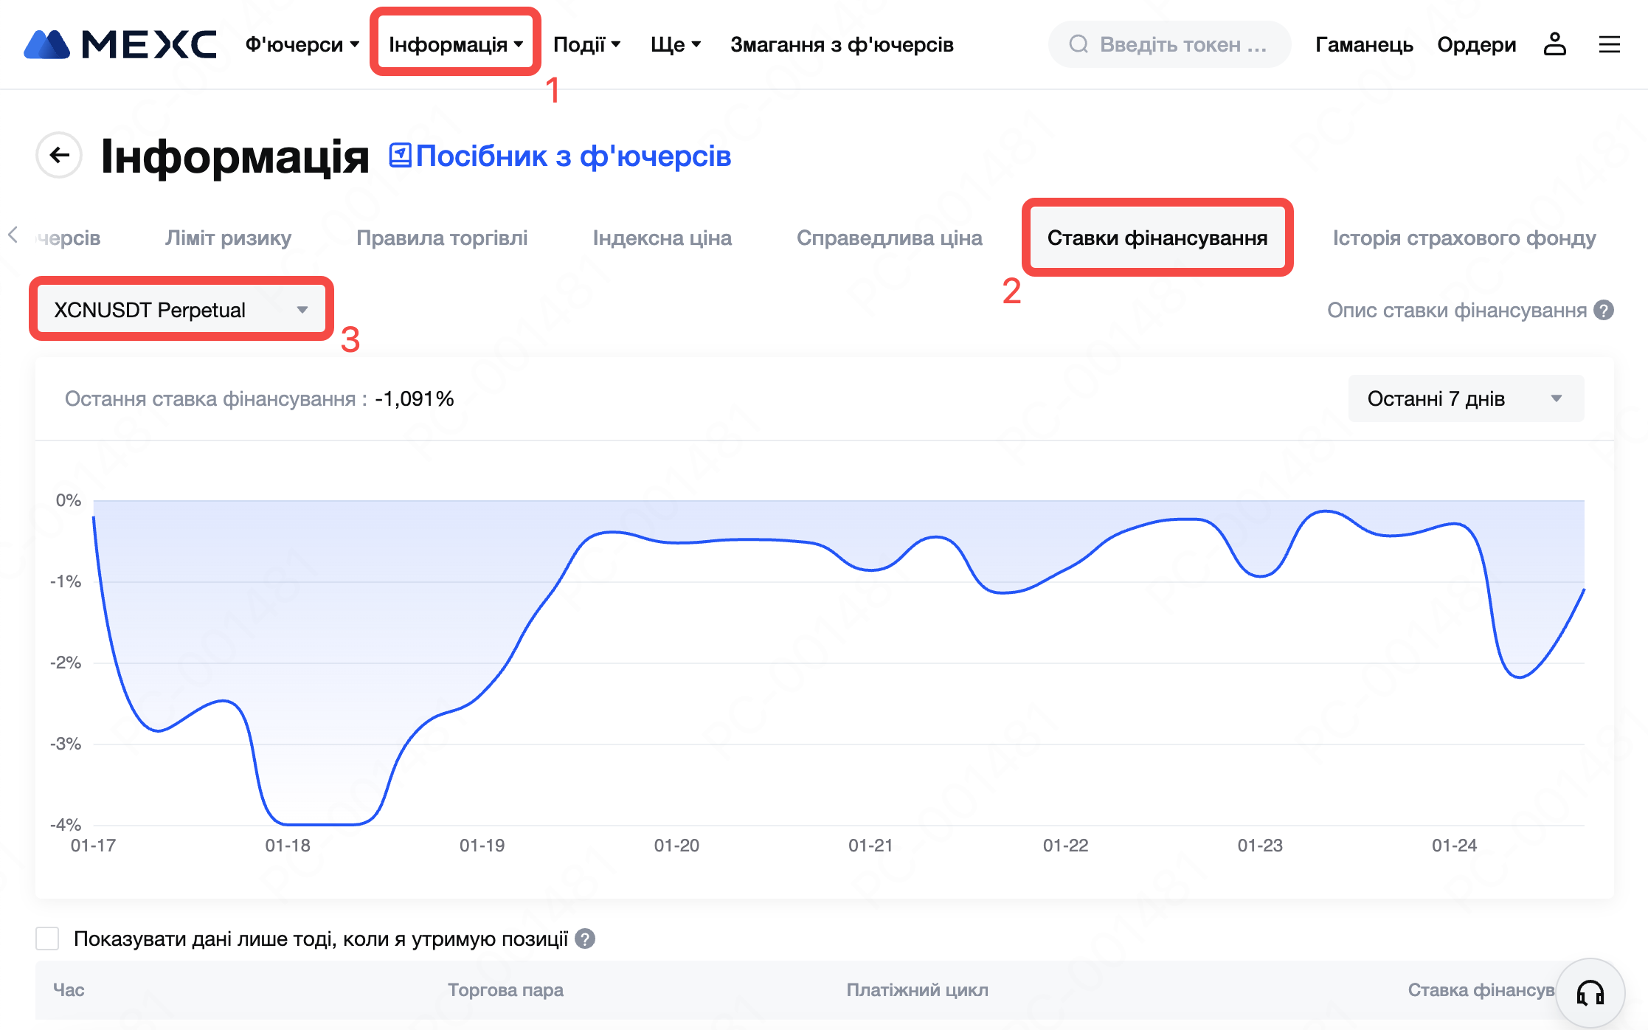
Task: Go to Гаманець wallet page
Action: tap(1364, 44)
